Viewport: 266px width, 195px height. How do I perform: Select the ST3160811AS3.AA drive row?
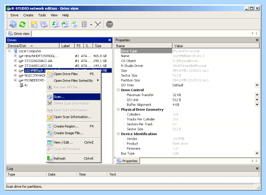click(x=60, y=66)
